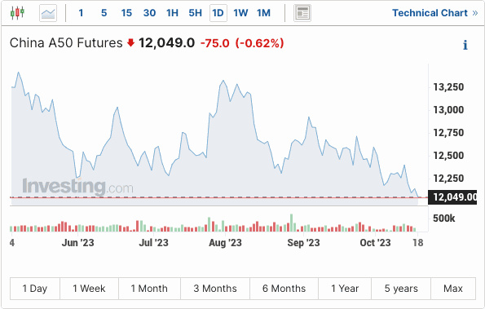Set range to Max
Image resolution: width=485 pixels, height=309 pixels.
(x=453, y=289)
